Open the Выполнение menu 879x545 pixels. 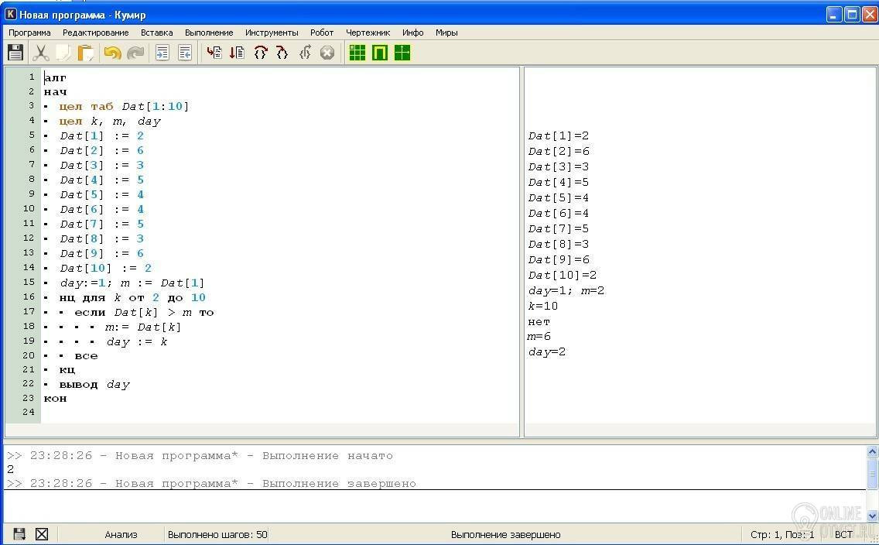tap(209, 33)
